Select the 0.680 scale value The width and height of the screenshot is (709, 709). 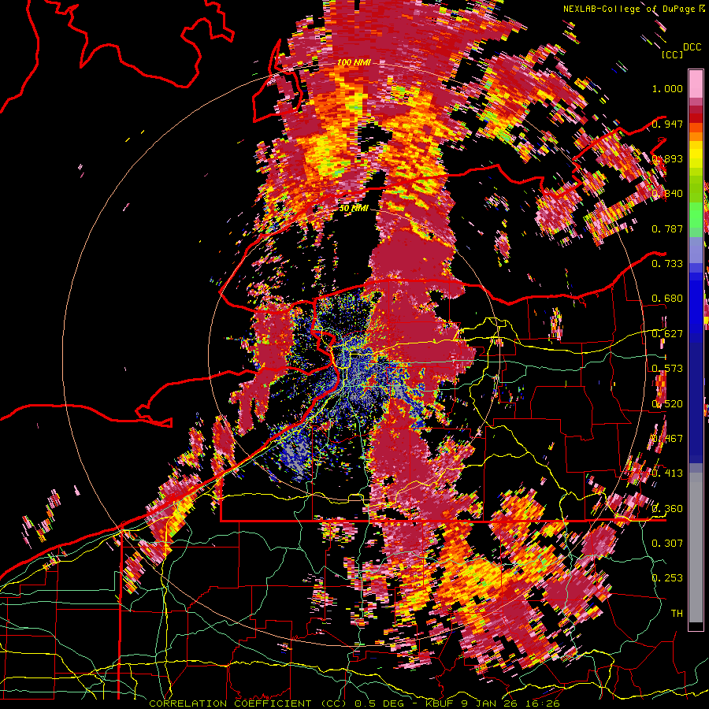(x=667, y=299)
